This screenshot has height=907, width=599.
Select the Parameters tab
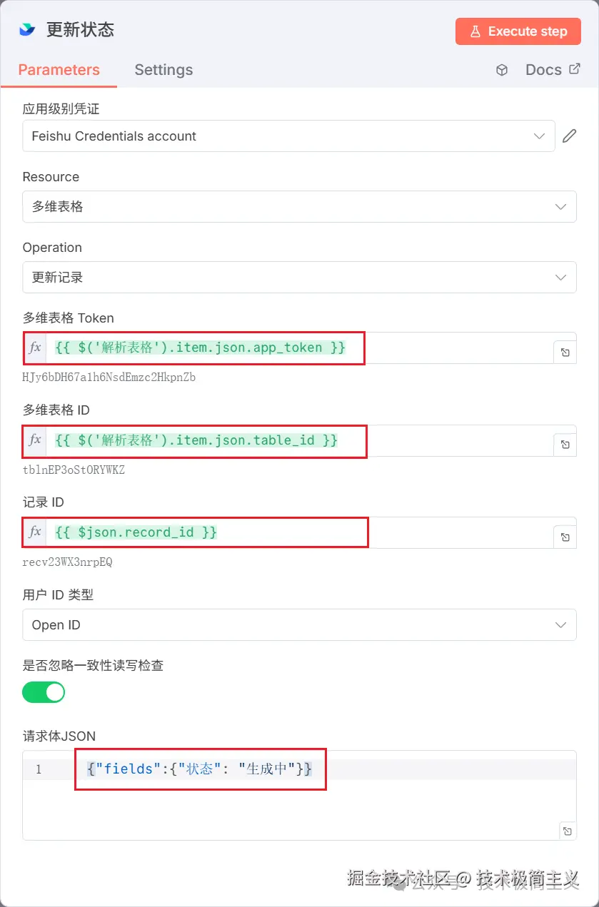(59, 69)
